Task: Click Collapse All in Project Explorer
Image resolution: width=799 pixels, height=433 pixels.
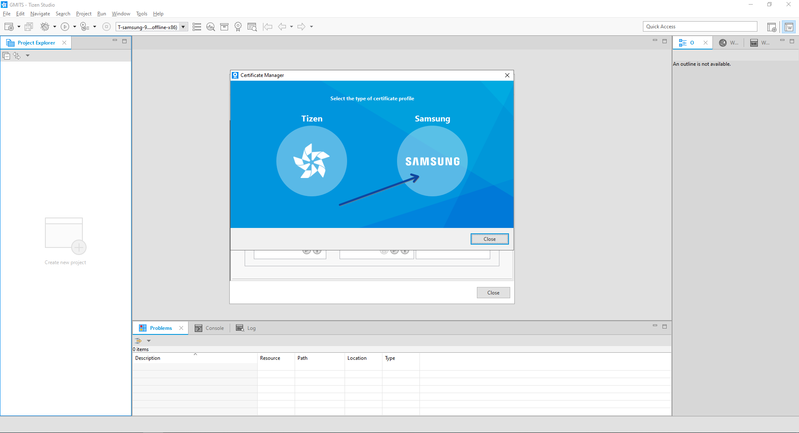Action: tap(6, 55)
